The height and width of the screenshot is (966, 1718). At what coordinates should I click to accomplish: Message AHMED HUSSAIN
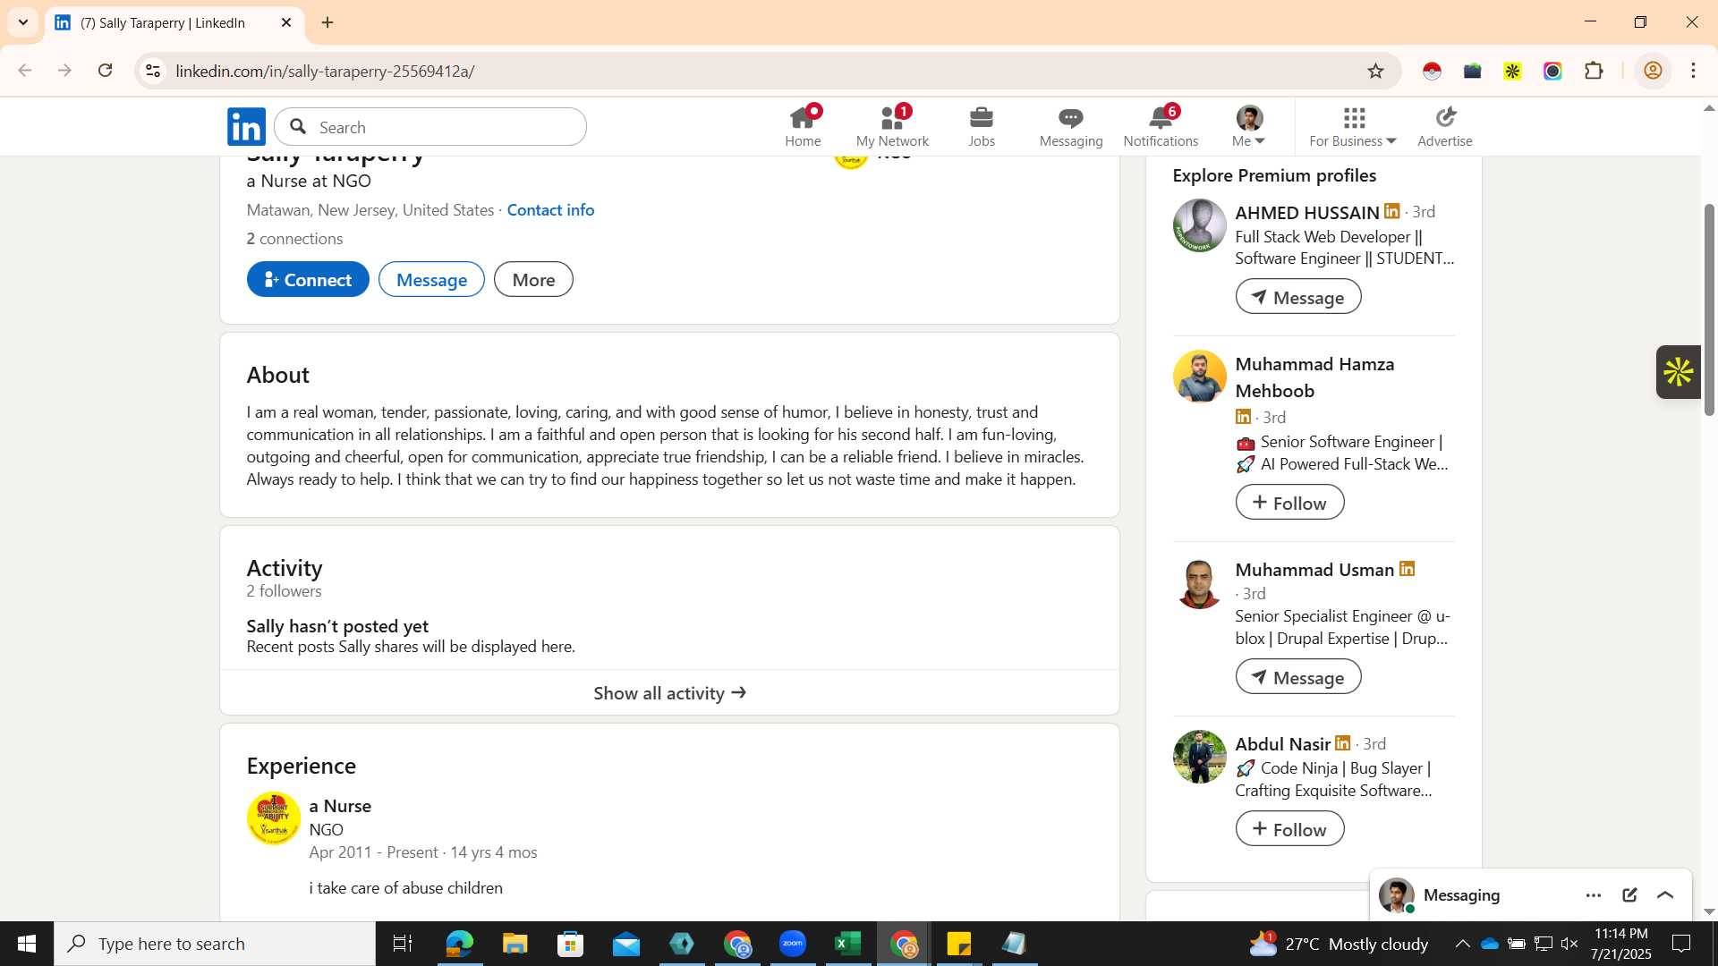tap(1298, 297)
